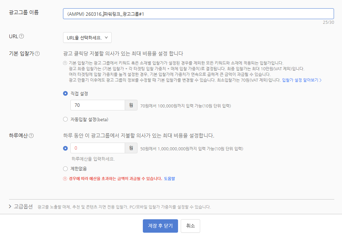Image resolution: width=342 pixels, height=235 pixels.
Task: Select the 직접 설정 radio button
Action: pos(65,93)
